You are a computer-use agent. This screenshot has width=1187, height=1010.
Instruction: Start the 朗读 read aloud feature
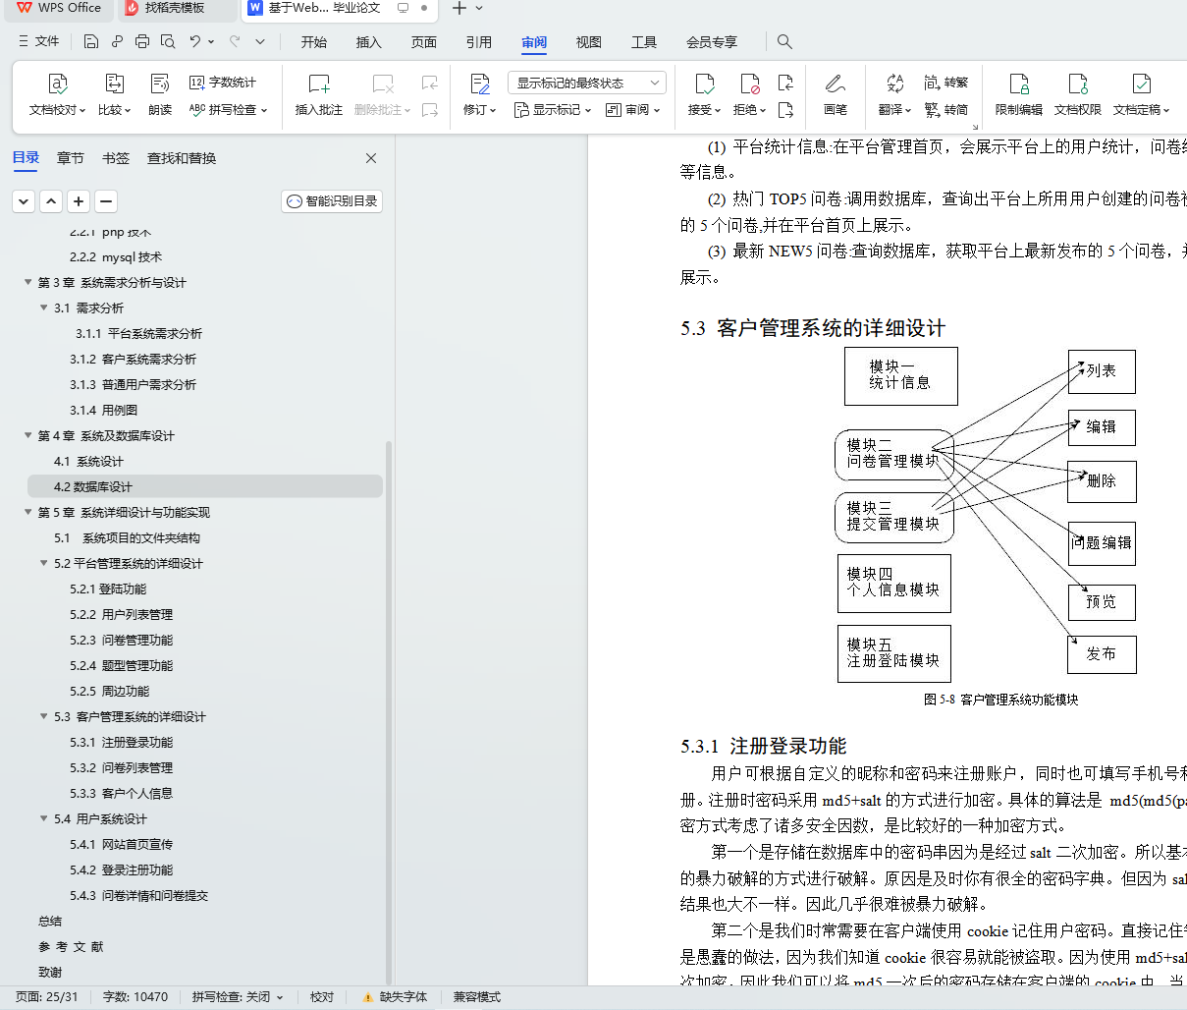pyautogui.click(x=160, y=95)
